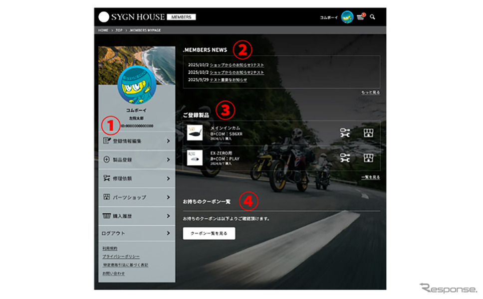The image size is (483, 299).
Task: Open parts shop icon for SB6XR product
Action: pos(368,133)
